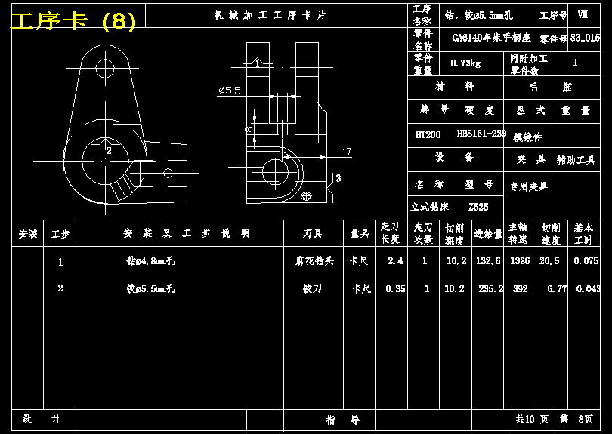Select feed length value 2.4
Screen dimensions: 612x434
pyautogui.click(x=395, y=261)
